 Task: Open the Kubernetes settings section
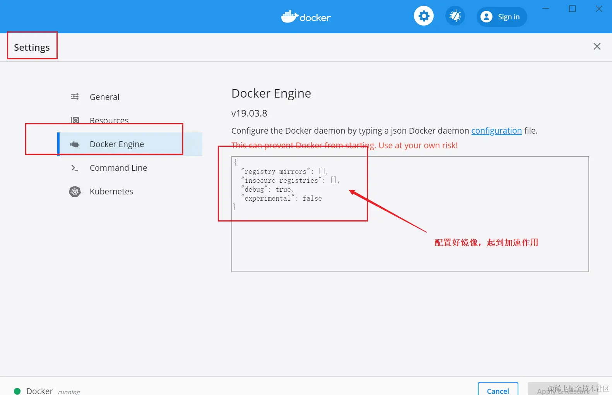[130, 191]
